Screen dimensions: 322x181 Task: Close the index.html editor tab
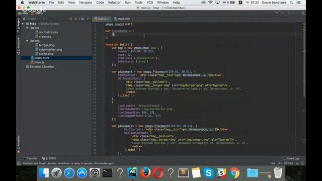pos(133,19)
